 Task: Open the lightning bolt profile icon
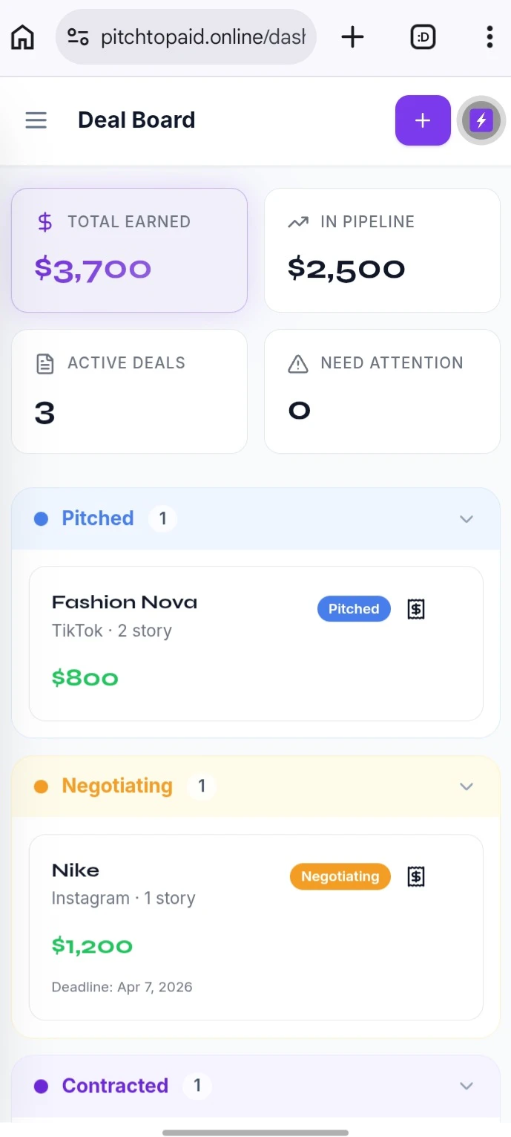point(481,120)
